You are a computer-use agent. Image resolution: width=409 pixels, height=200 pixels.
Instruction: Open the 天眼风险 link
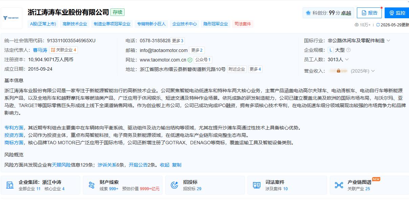61,165
